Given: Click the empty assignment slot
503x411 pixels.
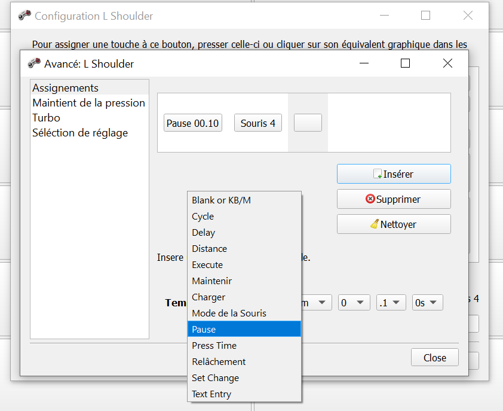Looking at the screenshot, I should click(308, 123).
